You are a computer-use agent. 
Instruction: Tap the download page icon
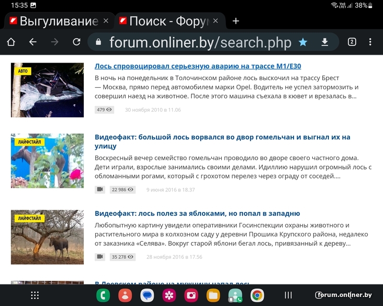point(325,42)
